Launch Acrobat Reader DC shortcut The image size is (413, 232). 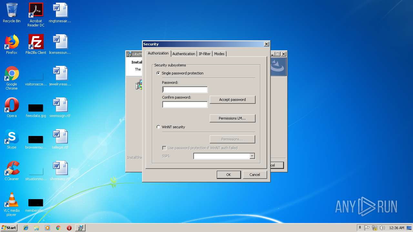point(36,15)
